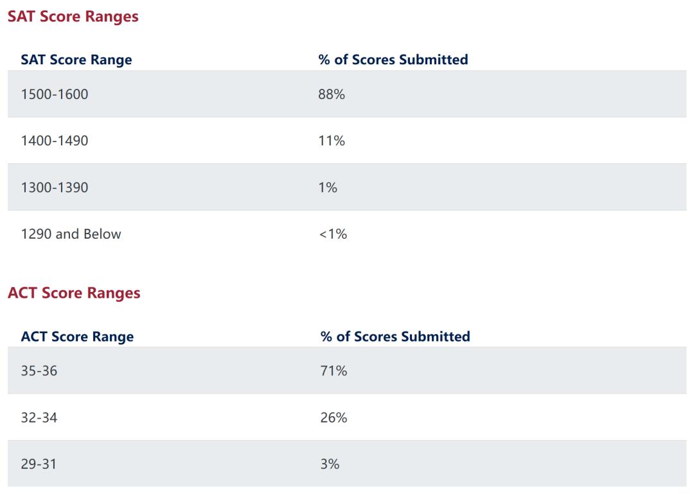This screenshot has height=494, width=694.
Task: Click the percentage beside the 1300-1390 range
Action: tap(328, 188)
